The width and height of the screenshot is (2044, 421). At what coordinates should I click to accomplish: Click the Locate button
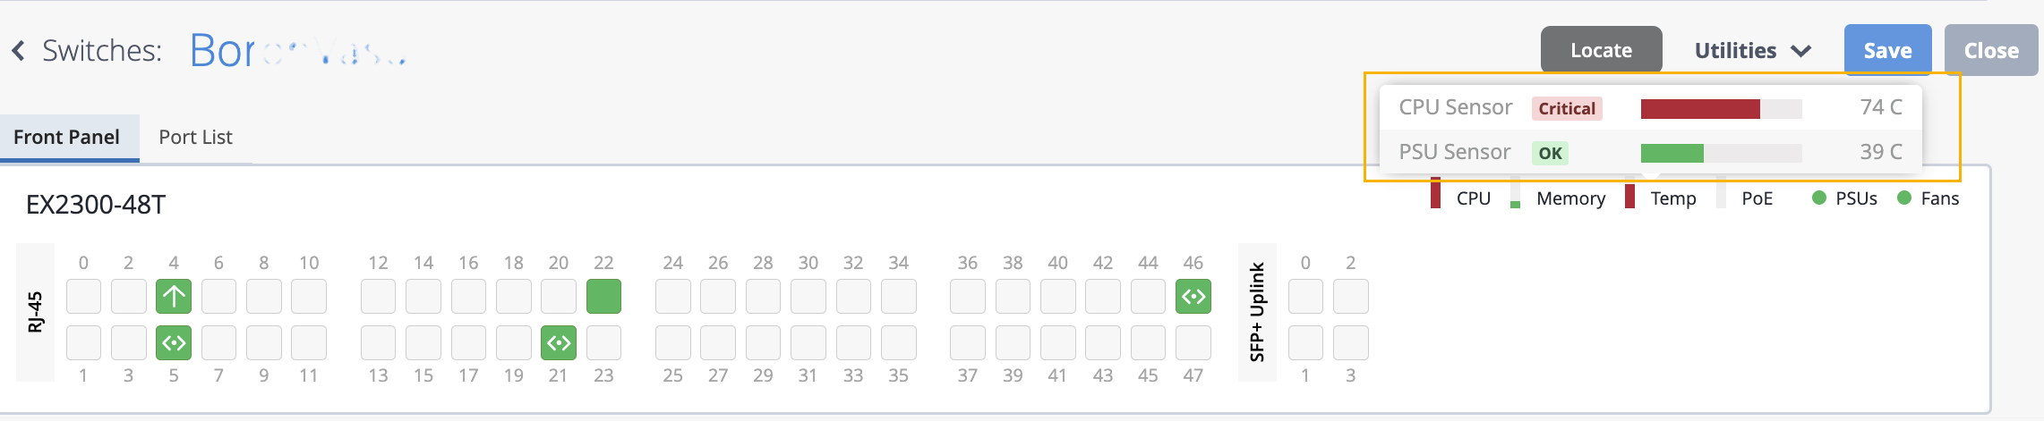[1601, 51]
